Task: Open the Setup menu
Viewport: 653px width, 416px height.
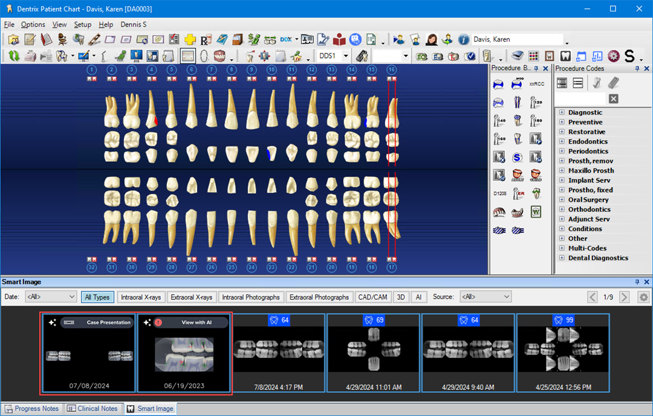Action: [83, 25]
